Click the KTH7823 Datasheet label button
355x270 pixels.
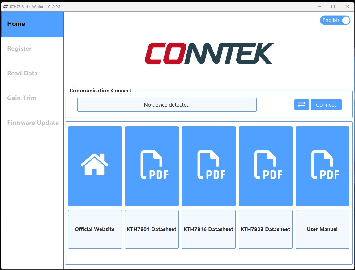(x=265, y=229)
